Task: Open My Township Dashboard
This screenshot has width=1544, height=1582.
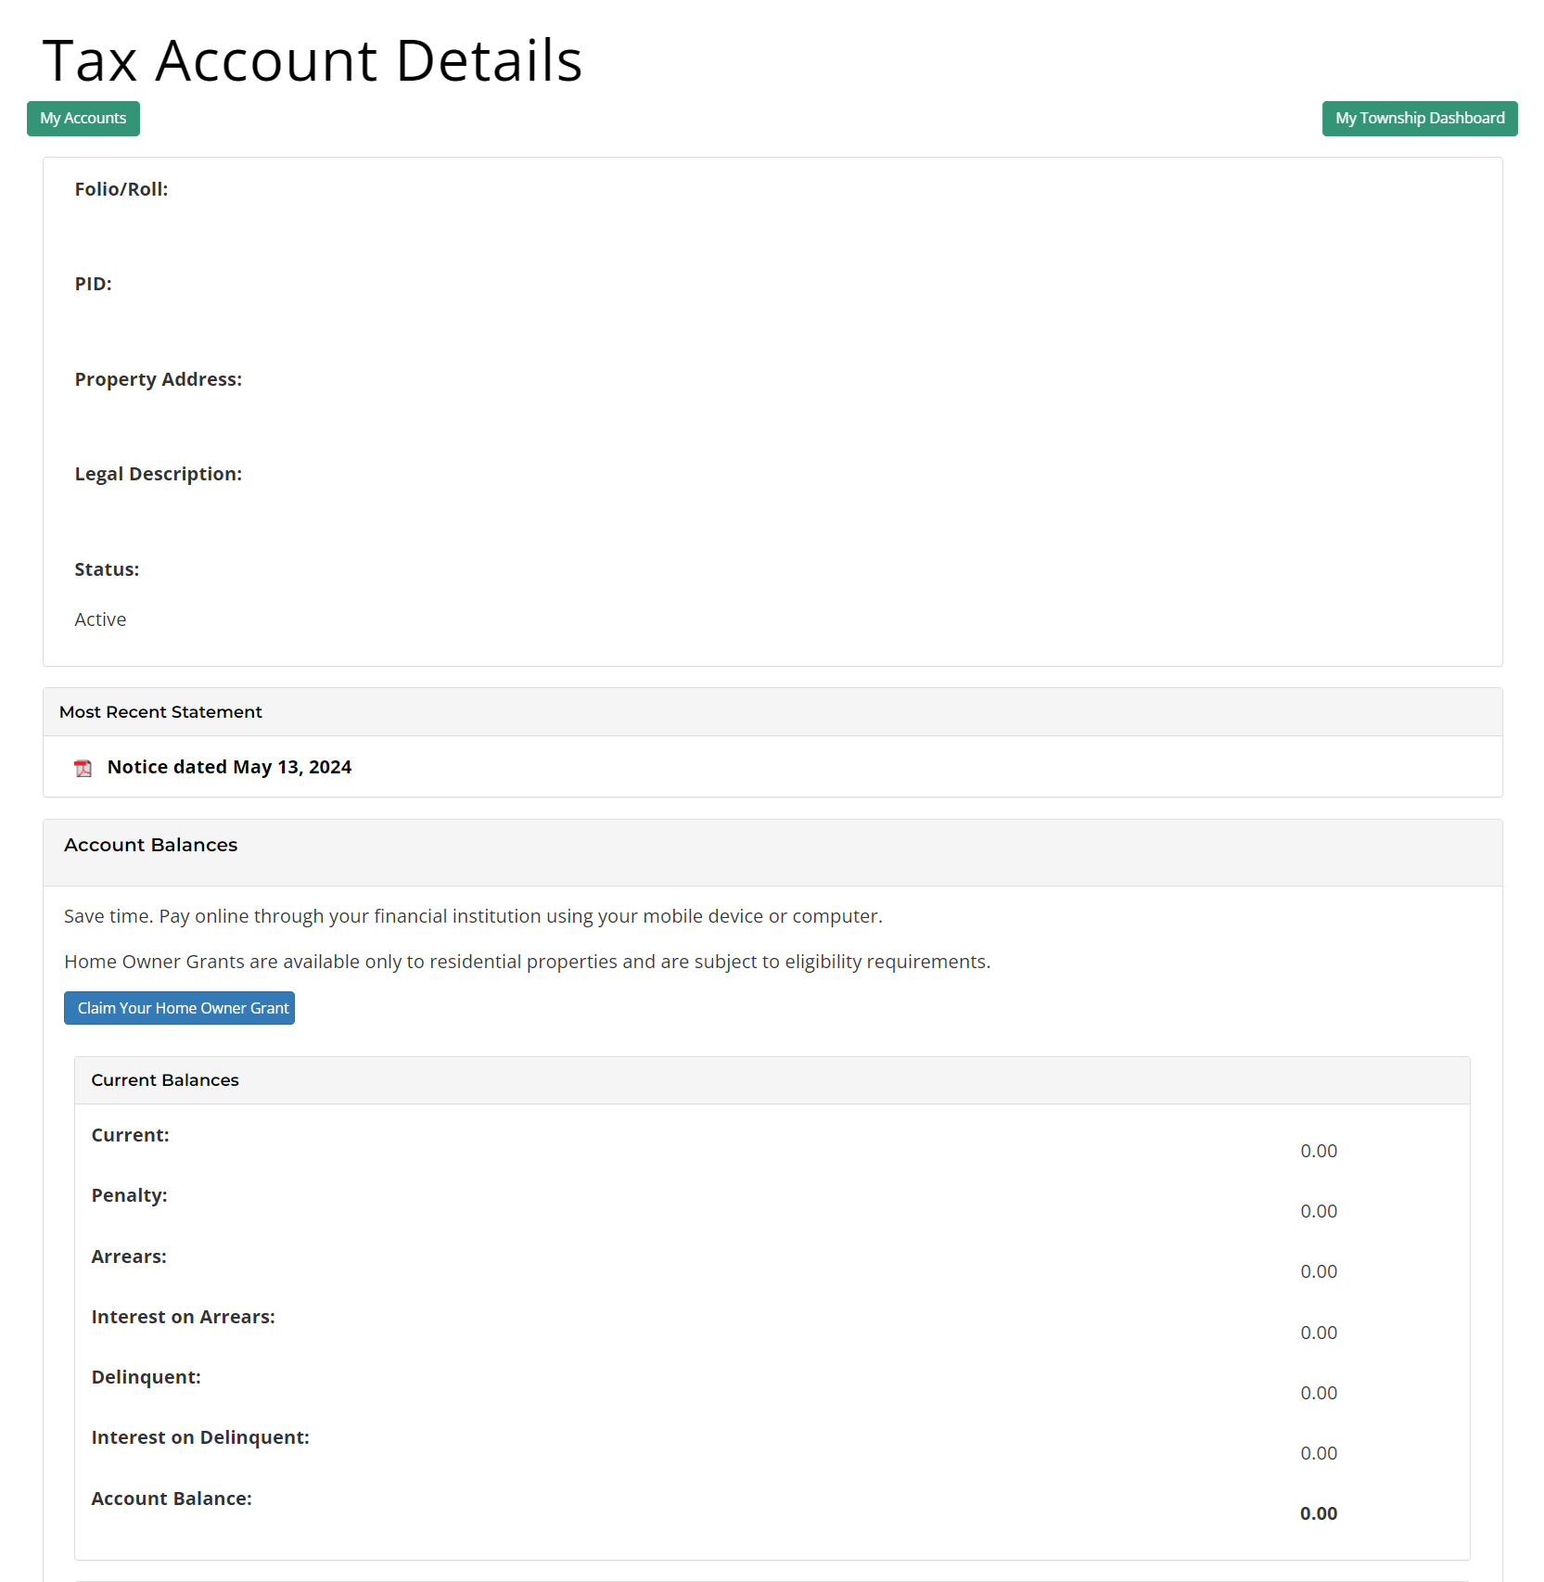Action: 1419,118
